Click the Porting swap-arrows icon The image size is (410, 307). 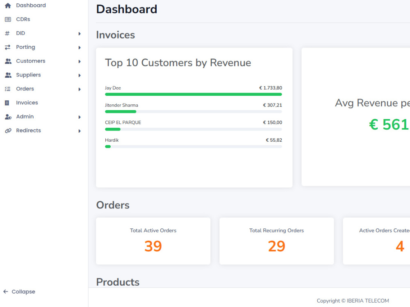7,47
